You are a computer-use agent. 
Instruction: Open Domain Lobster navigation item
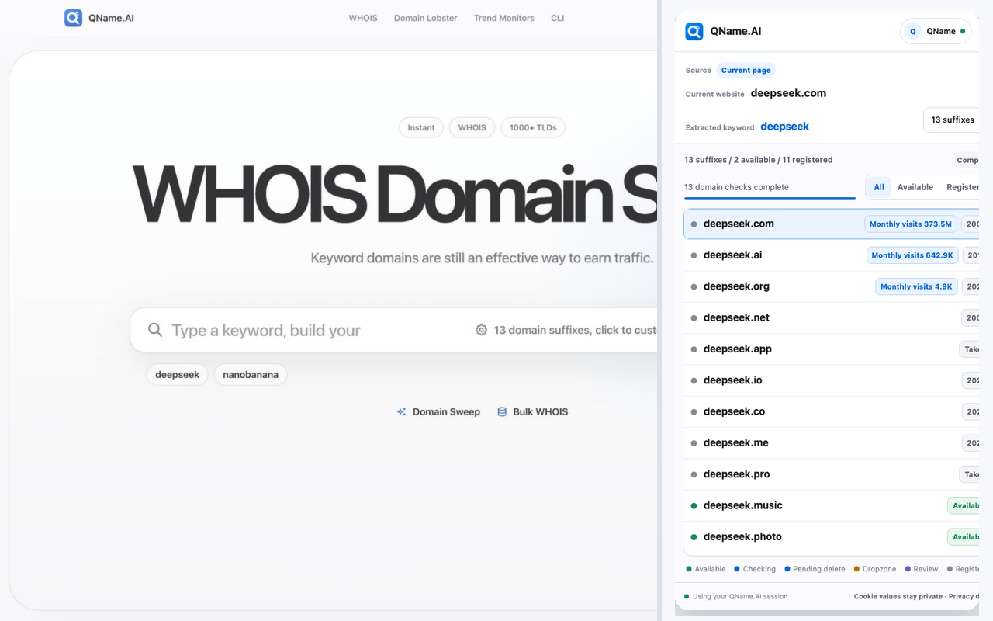(426, 18)
